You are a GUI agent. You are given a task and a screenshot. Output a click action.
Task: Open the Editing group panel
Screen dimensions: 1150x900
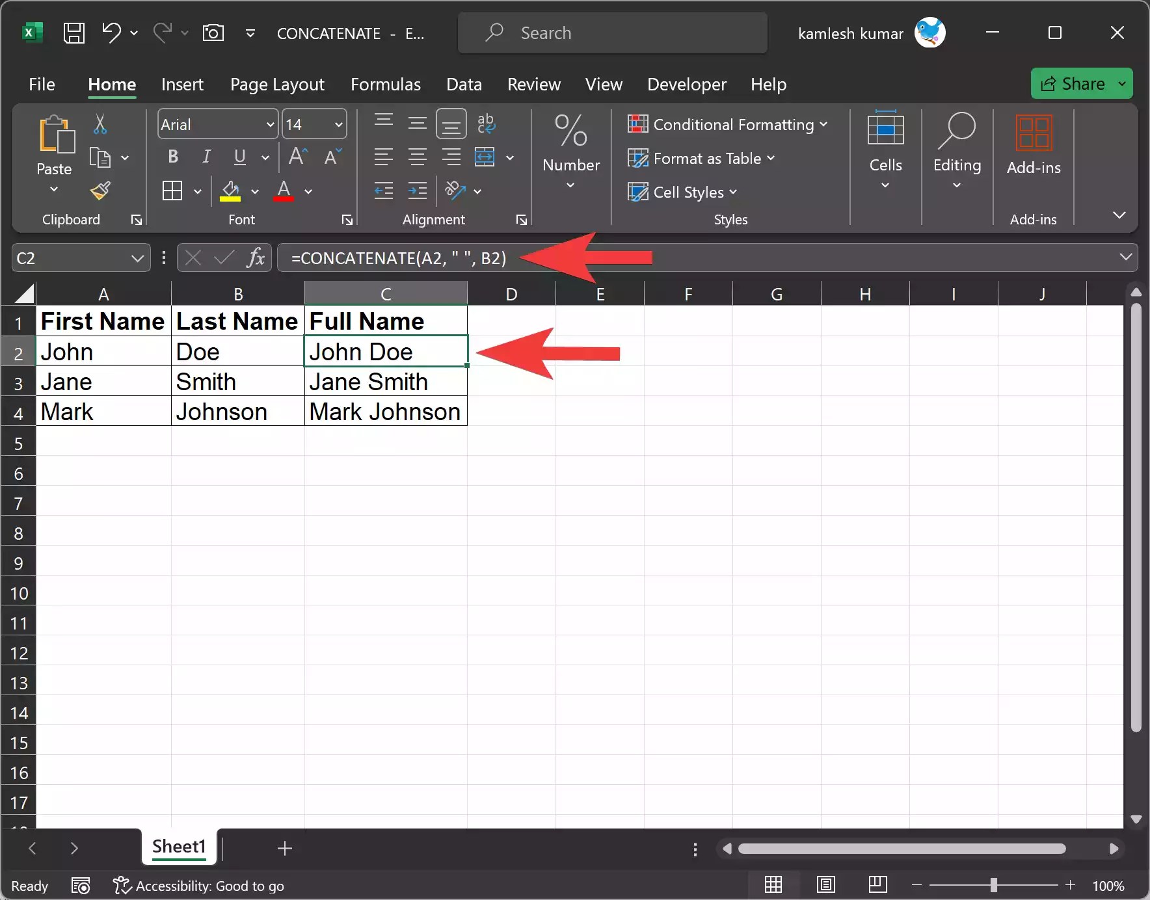pyautogui.click(x=956, y=150)
